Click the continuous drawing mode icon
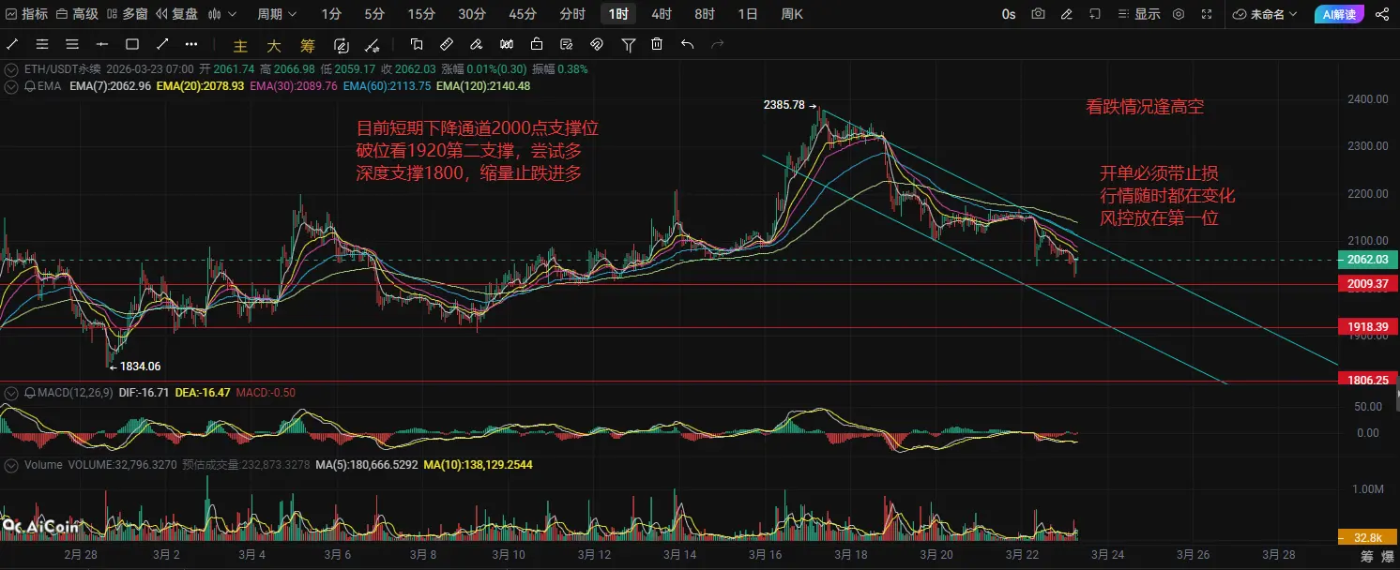The image size is (1400, 570). [x=341, y=44]
